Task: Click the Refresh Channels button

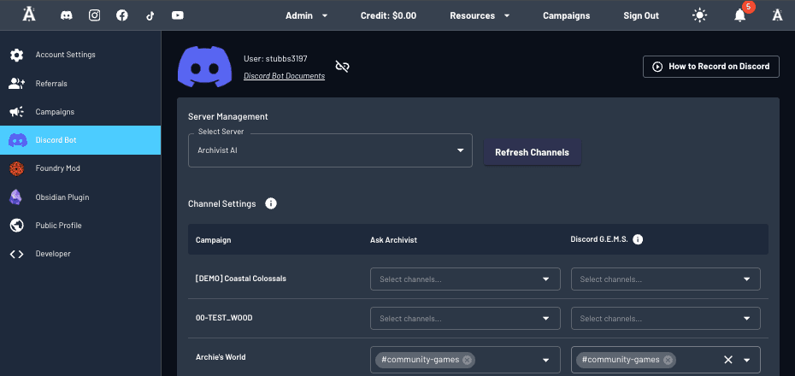Action: tap(533, 152)
